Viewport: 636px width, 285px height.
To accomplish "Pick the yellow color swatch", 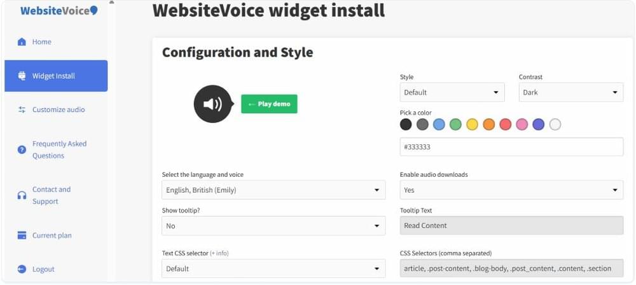I will tap(472, 125).
